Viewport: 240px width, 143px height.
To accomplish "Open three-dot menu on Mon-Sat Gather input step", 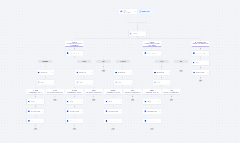I will pyautogui.click(x=82, y=53).
